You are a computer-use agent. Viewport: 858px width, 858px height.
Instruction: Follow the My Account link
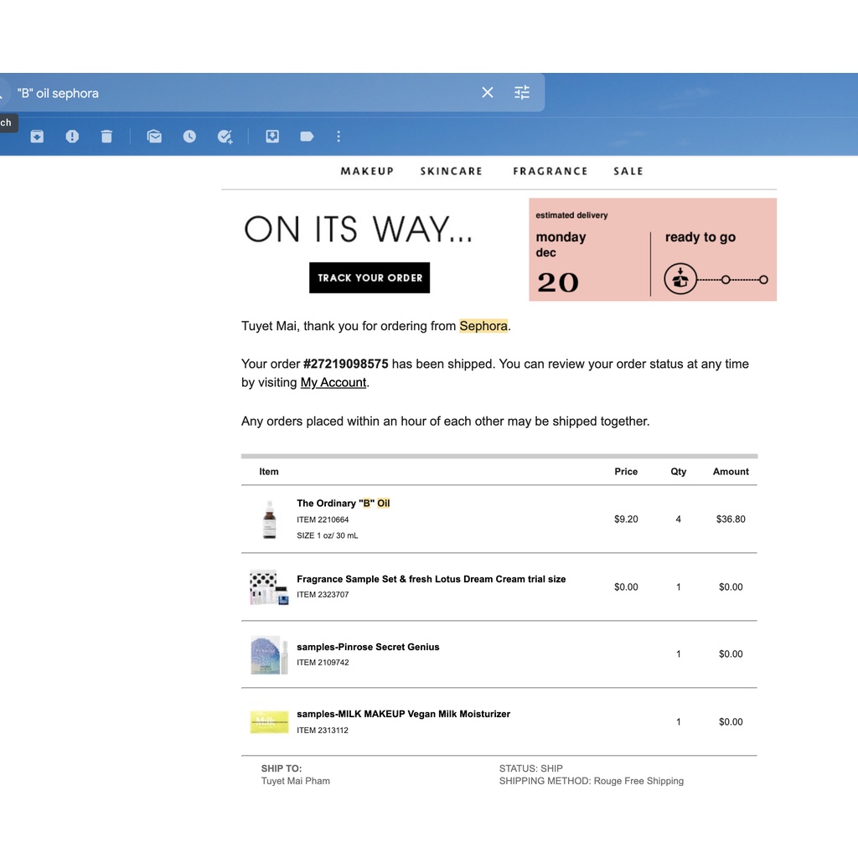[x=333, y=383]
